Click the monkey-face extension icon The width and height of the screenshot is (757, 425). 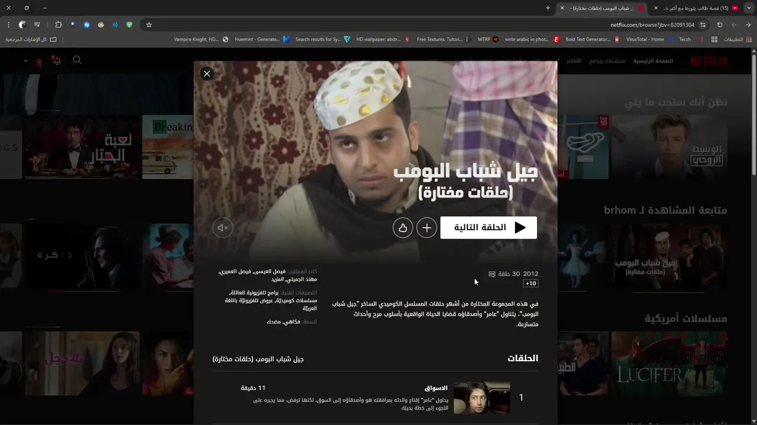(x=101, y=25)
